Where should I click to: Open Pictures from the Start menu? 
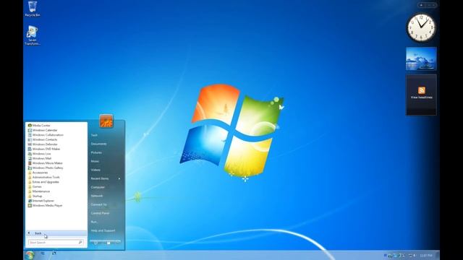[x=96, y=152]
